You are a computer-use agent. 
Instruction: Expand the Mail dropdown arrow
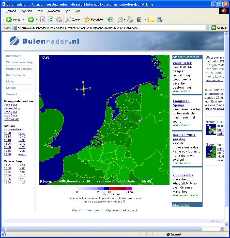click(124, 20)
